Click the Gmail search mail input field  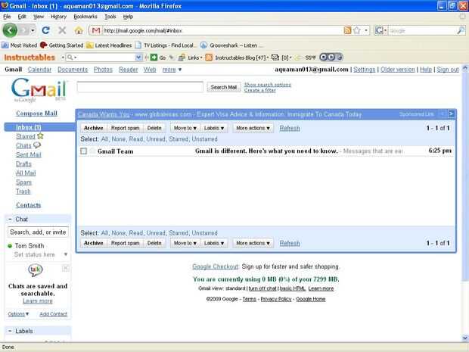[140, 87]
